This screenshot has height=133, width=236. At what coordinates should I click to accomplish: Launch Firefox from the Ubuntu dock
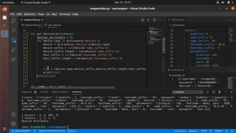click(4, 10)
